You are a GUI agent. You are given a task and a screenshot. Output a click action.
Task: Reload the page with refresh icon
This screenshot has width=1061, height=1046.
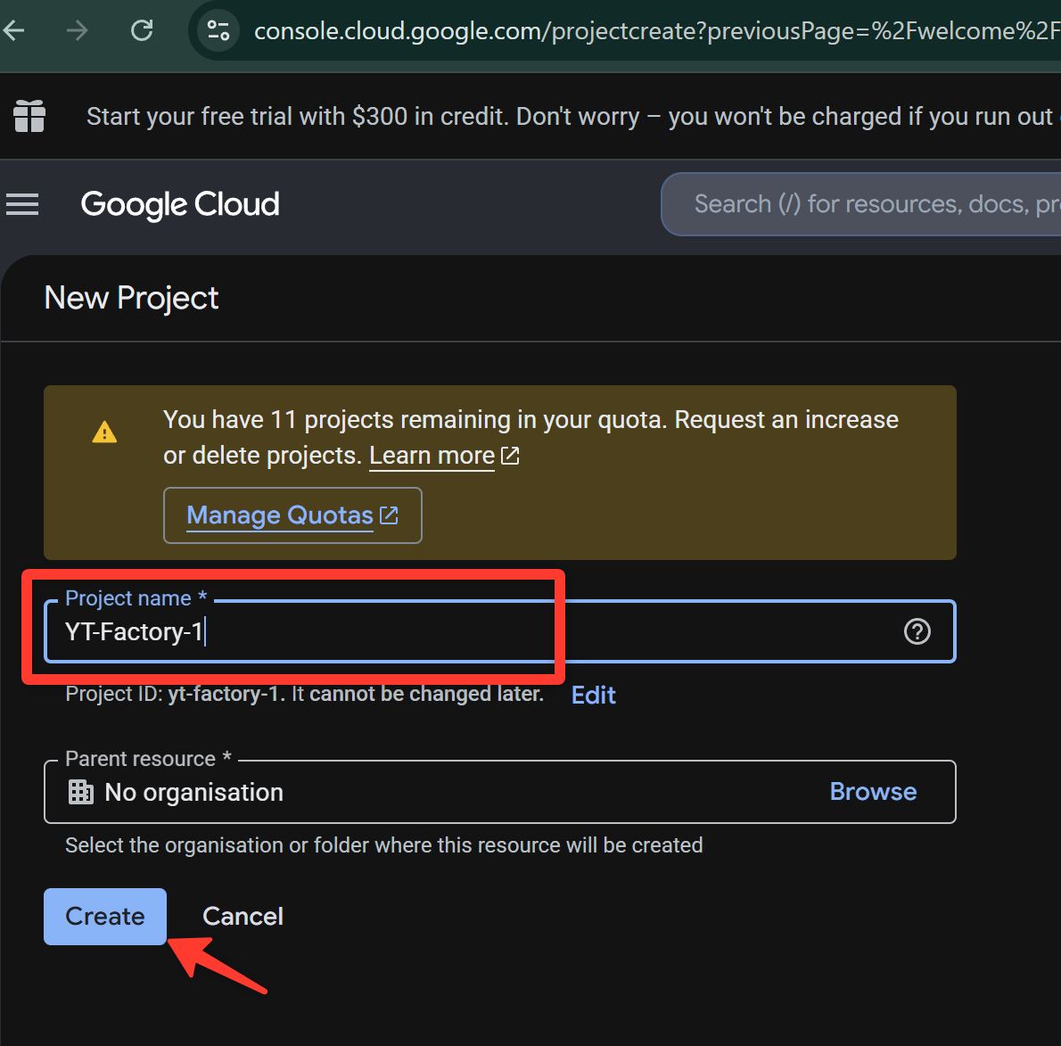point(142,30)
